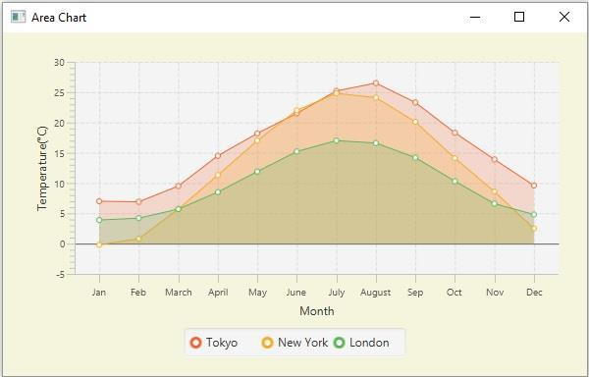Click Tokyo's March data point
The height and width of the screenshot is (377, 589).
tap(179, 186)
